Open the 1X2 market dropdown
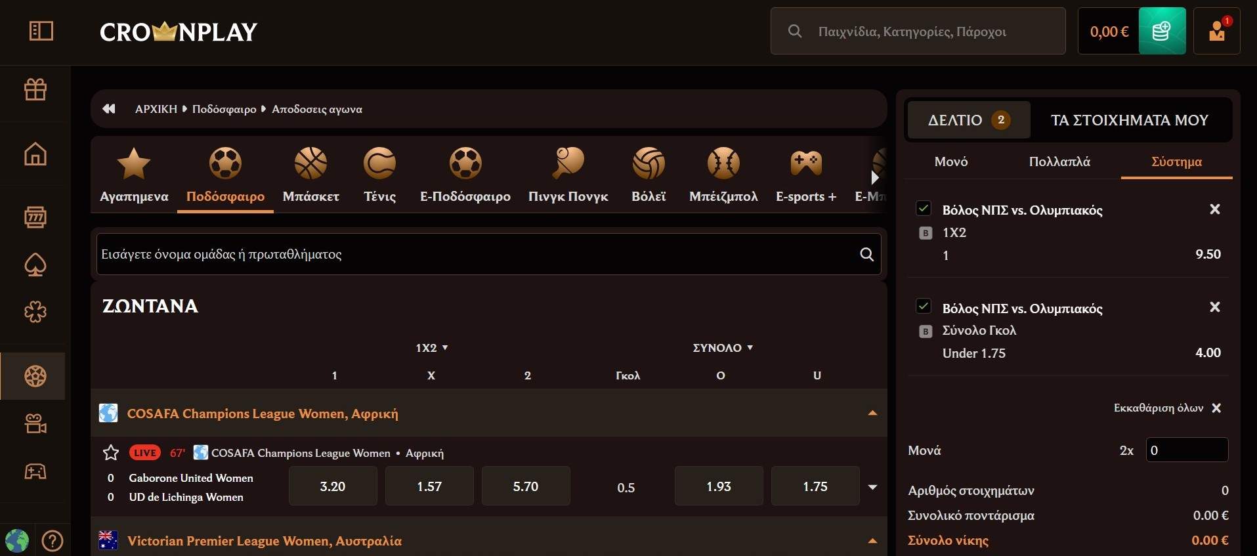Viewport: 1257px width, 556px height. click(x=431, y=348)
